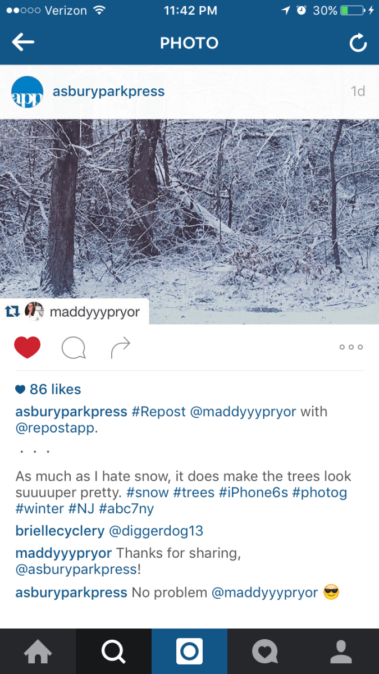Unlike the post with red heart

pyautogui.click(x=28, y=348)
